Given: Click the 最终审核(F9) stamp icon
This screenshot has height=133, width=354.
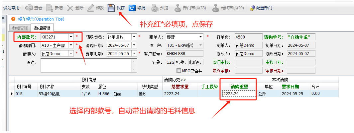Looking at the screenshot, I should point(216,8).
